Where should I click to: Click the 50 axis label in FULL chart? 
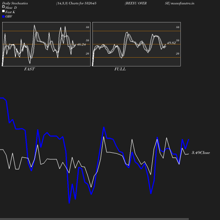coord(178,40)
